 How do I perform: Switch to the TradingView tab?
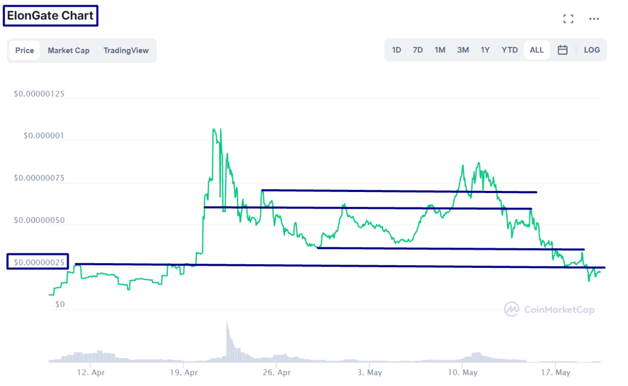click(126, 51)
